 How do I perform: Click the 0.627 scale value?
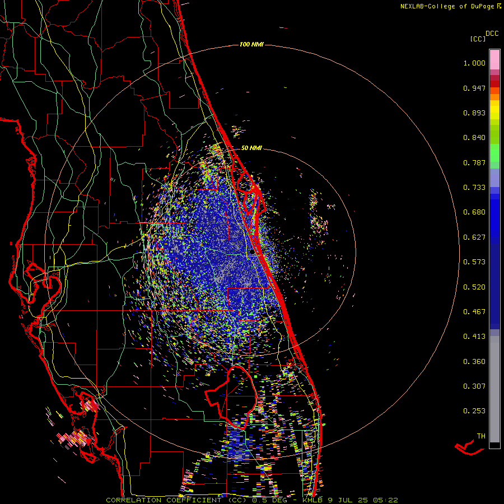pyautogui.click(x=474, y=237)
